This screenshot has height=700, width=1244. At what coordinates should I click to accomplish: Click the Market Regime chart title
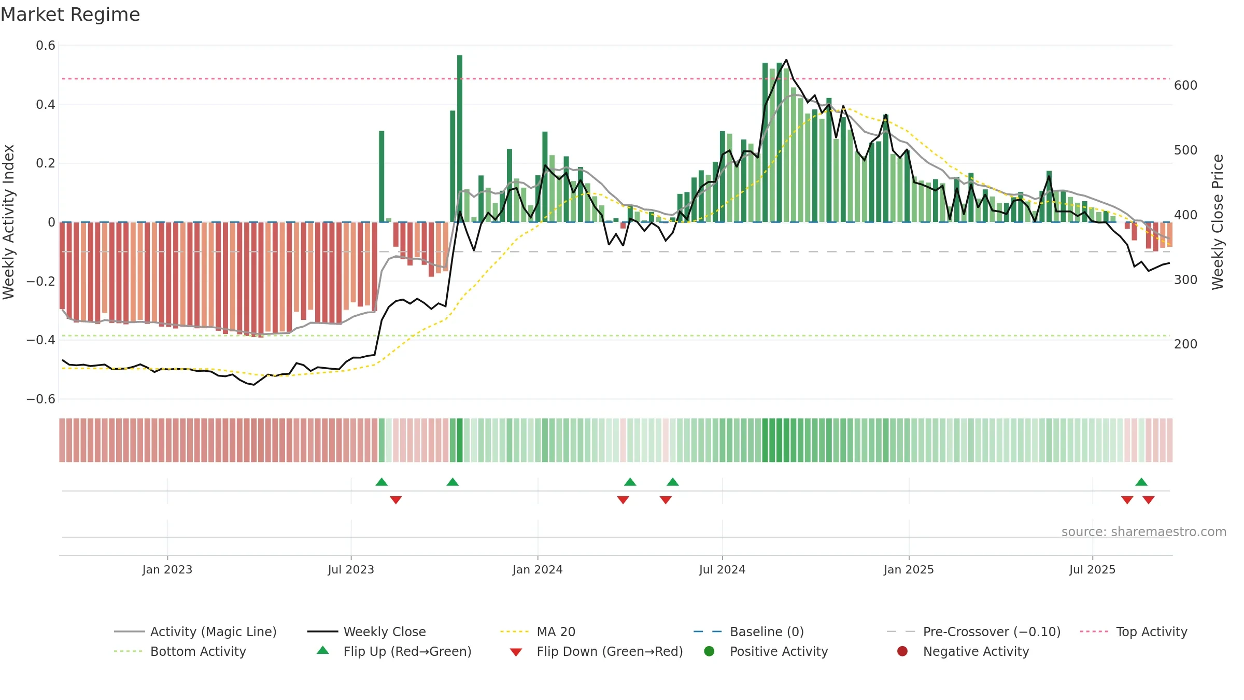pyautogui.click(x=70, y=15)
